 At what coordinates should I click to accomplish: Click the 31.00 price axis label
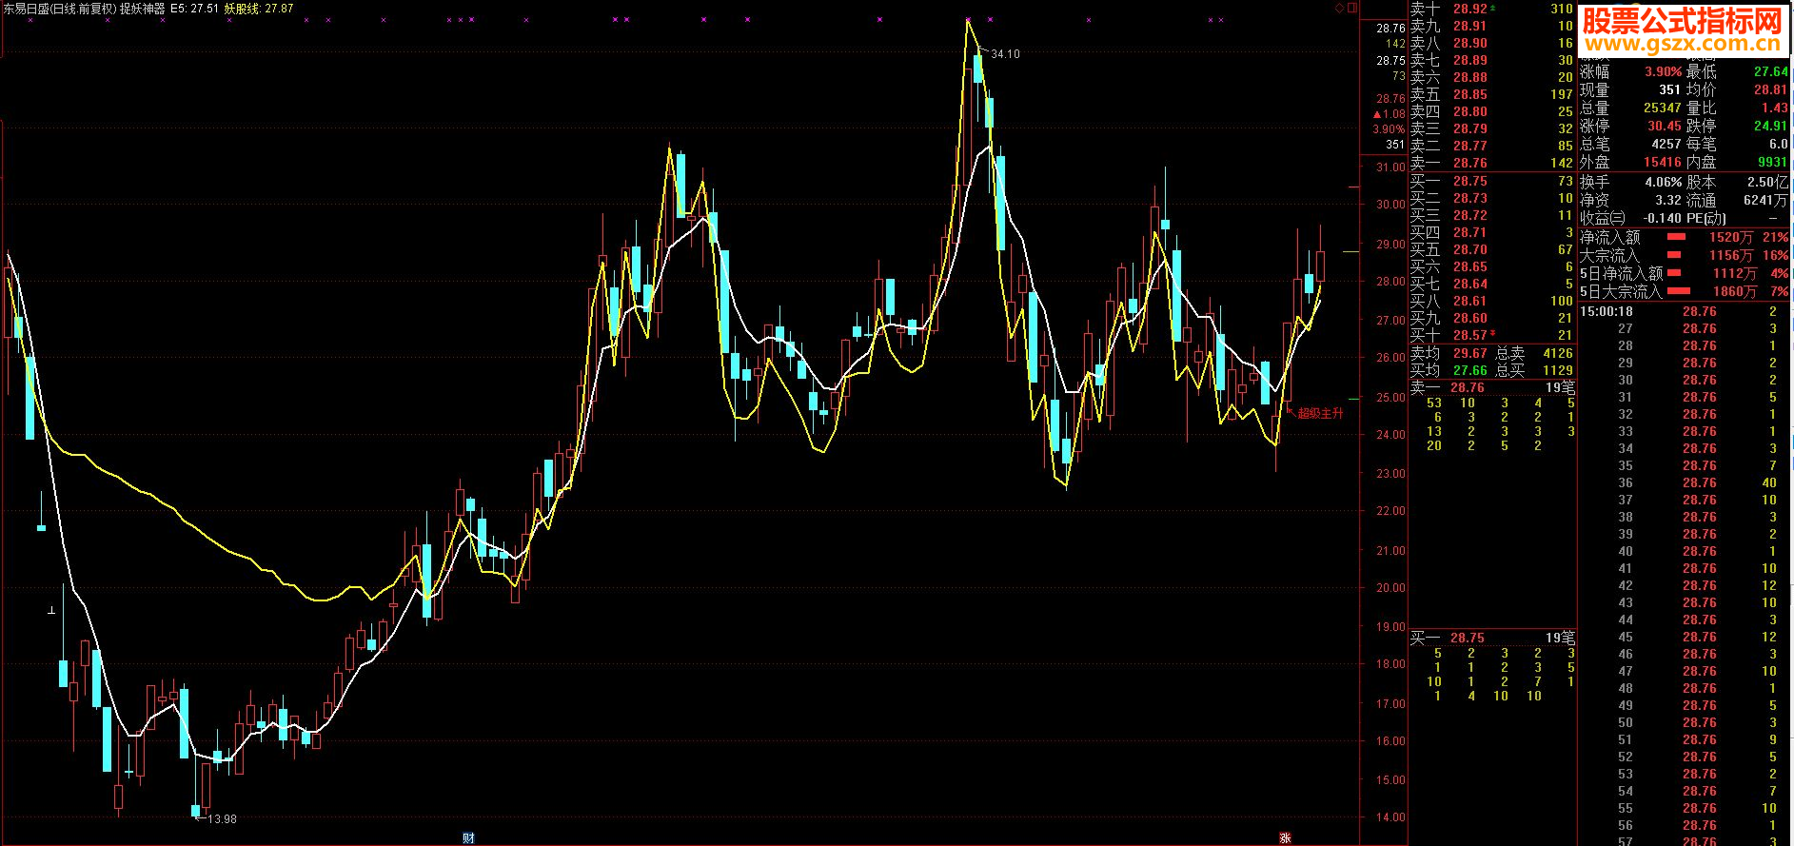pos(1391,167)
